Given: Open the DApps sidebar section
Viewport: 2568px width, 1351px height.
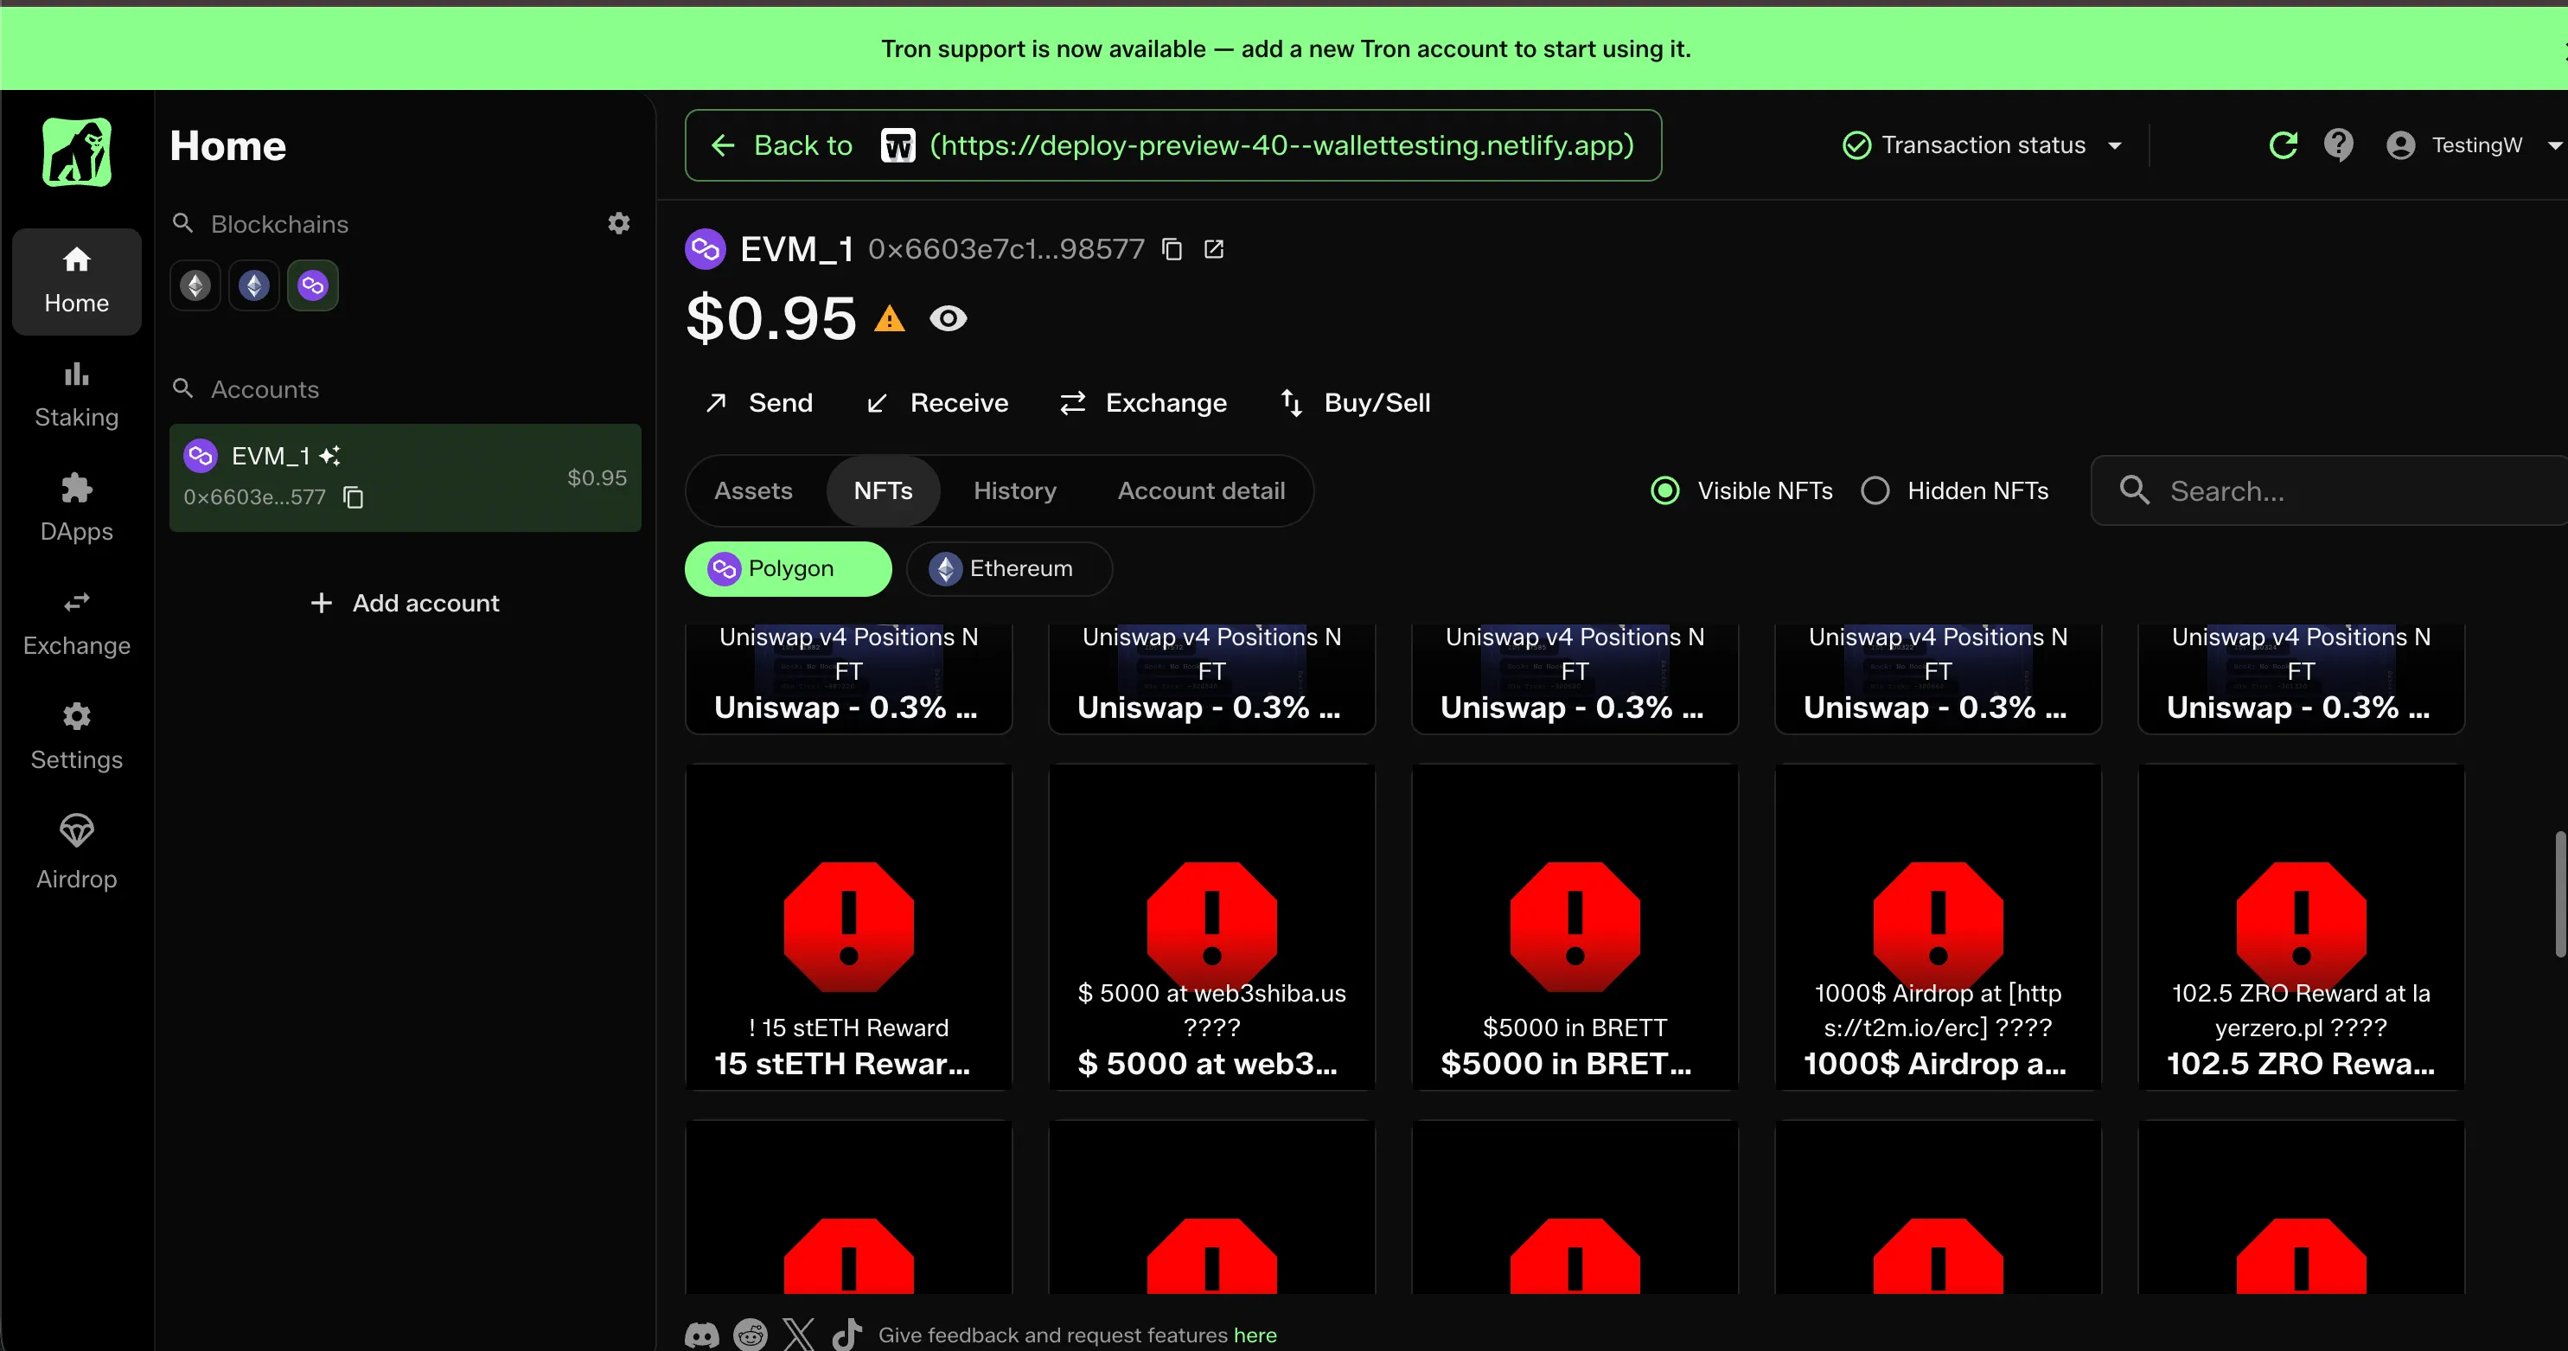Looking at the screenshot, I should coord(77,509).
